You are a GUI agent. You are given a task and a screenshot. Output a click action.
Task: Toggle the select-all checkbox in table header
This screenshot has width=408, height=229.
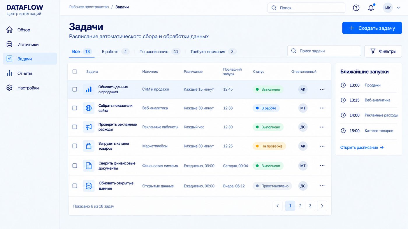(75, 71)
